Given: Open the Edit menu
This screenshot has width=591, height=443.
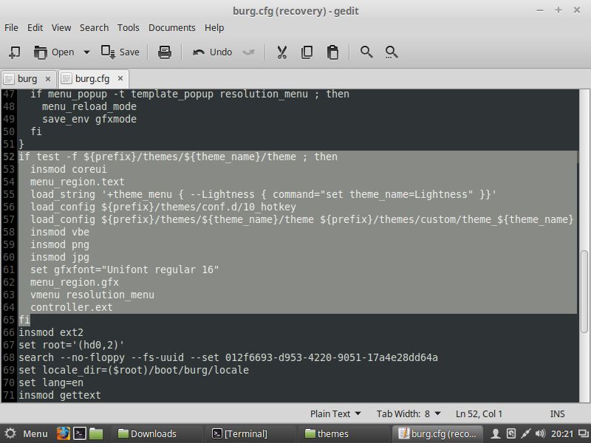Looking at the screenshot, I should [35, 28].
